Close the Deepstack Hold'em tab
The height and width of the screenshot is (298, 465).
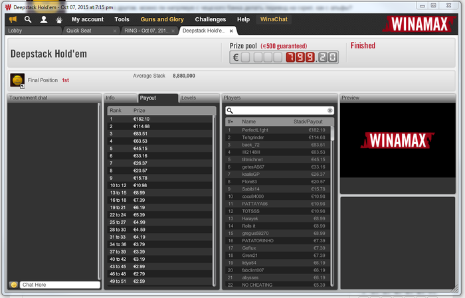pyautogui.click(x=231, y=31)
